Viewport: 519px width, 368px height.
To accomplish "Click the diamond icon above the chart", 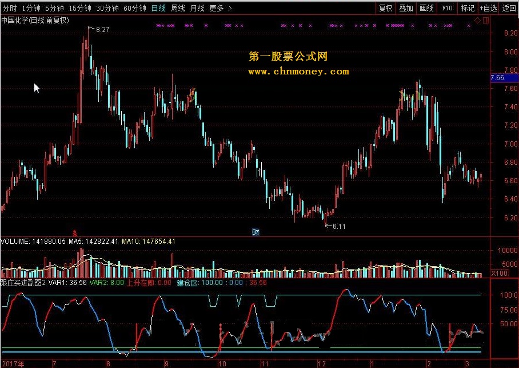I will [x=477, y=21].
